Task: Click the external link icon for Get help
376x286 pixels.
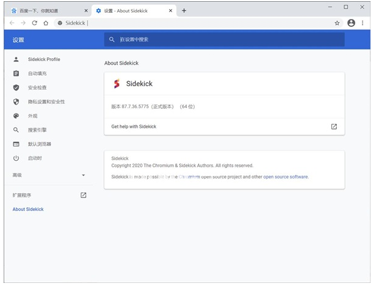Action: pyautogui.click(x=334, y=127)
